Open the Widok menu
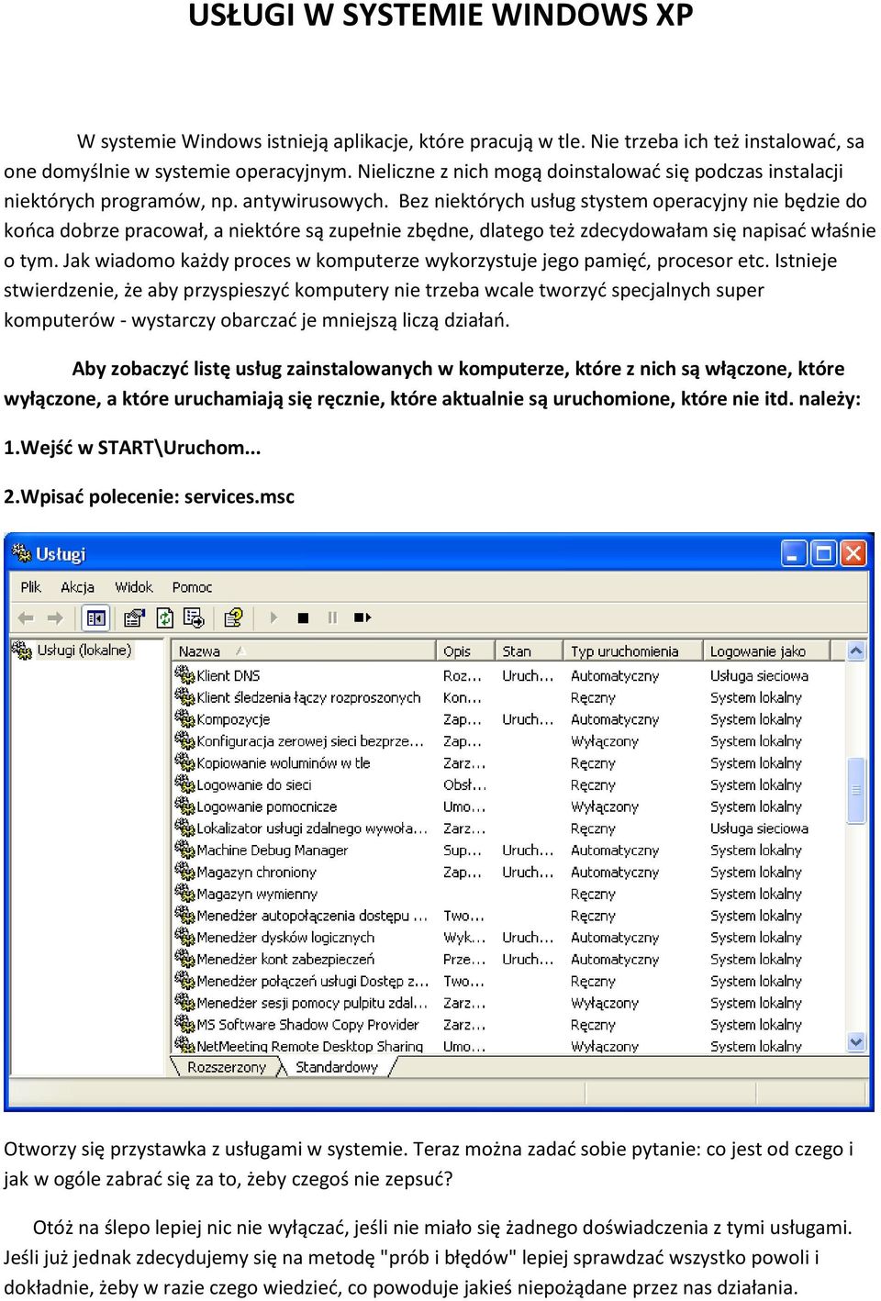The image size is (881, 1301). coord(134,587)
